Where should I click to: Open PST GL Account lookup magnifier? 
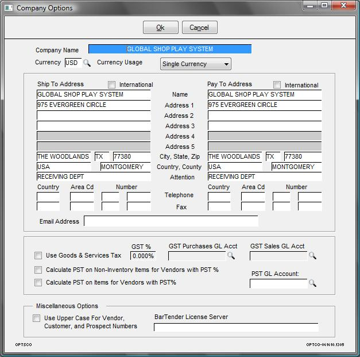click(312, 283)
